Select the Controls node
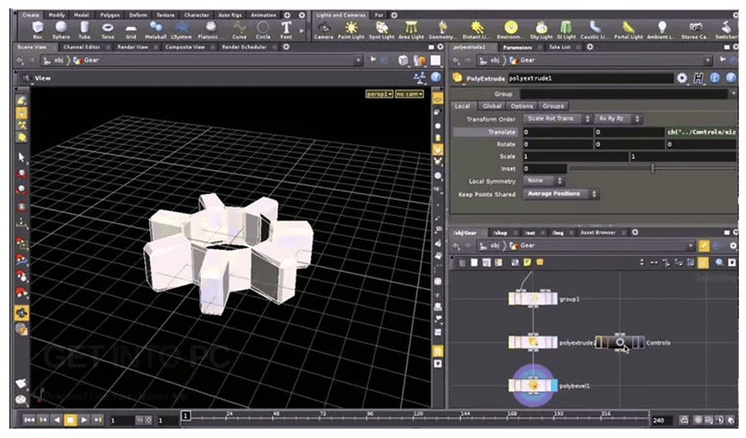 (x=620, y=342)
